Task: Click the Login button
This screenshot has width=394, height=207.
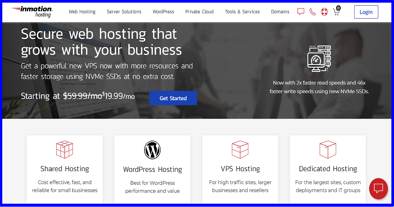Action: coord(366,12)
